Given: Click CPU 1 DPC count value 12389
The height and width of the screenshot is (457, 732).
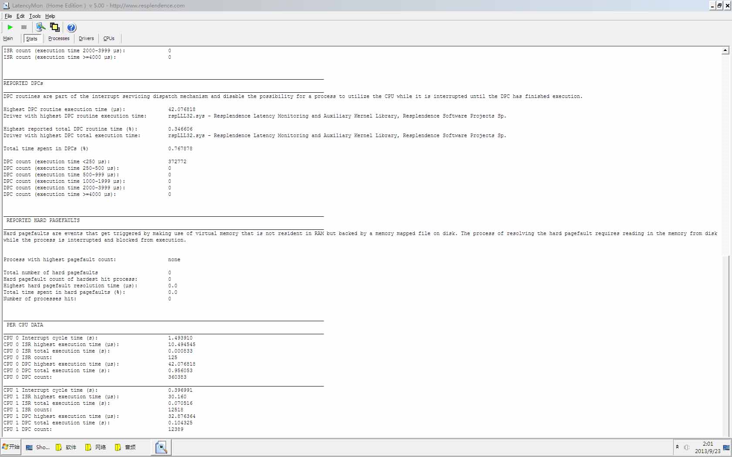Looking at the screenshot, I should 176,429.
